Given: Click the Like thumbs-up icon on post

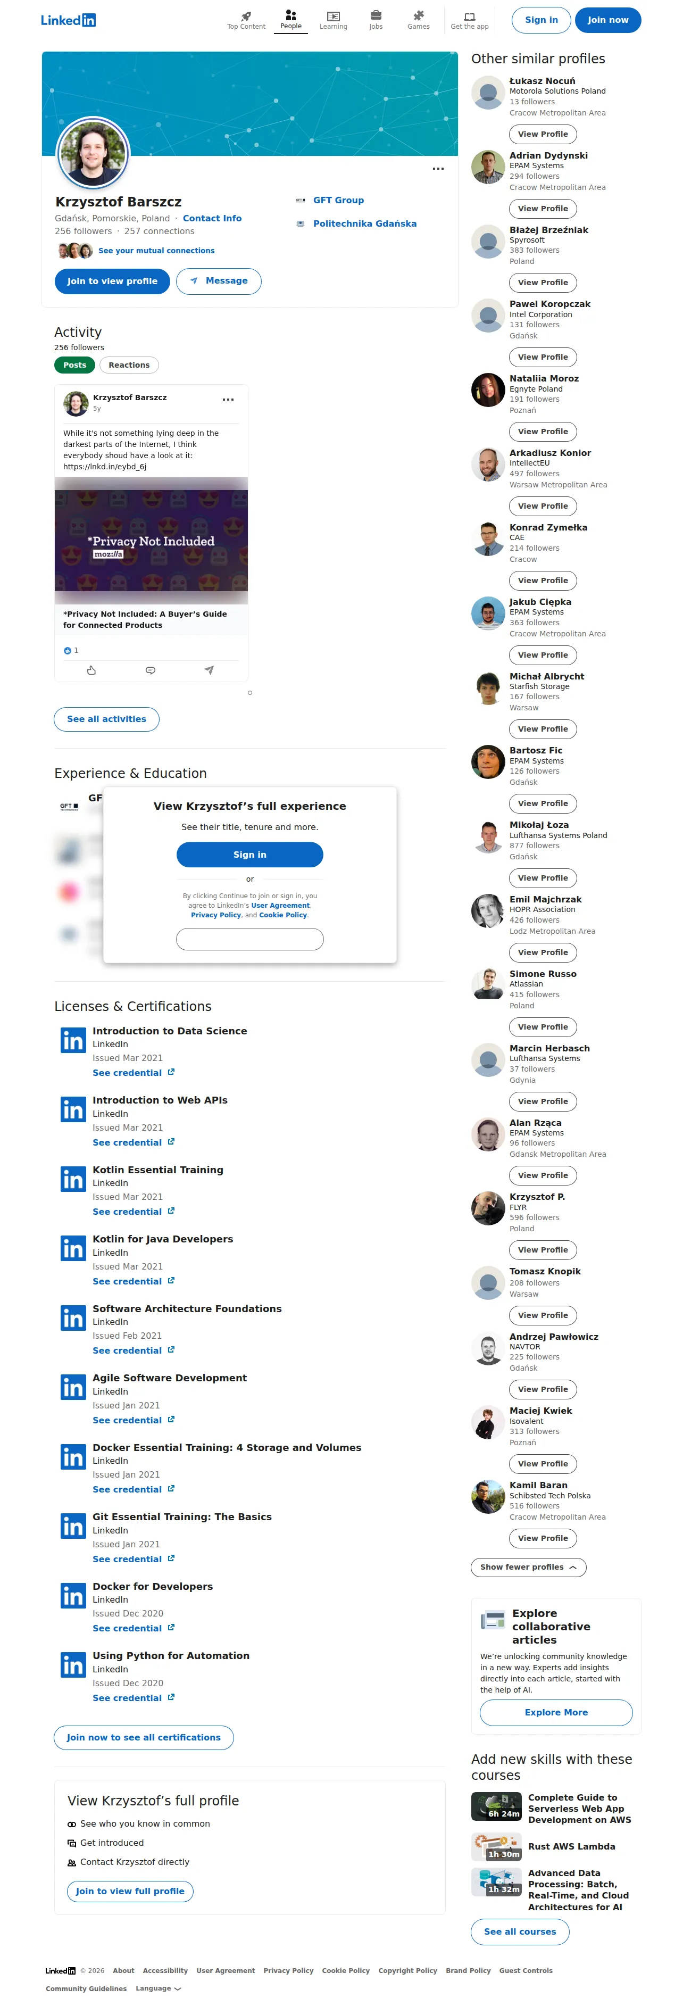Looking at the screenshot, I should coord(91,670).
